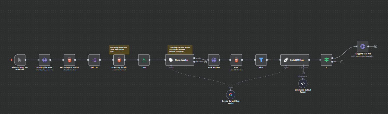Open the If signpost node

[x=326, y=60]
